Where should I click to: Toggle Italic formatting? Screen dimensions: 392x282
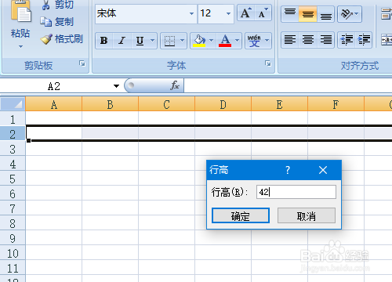click(122, 41)
